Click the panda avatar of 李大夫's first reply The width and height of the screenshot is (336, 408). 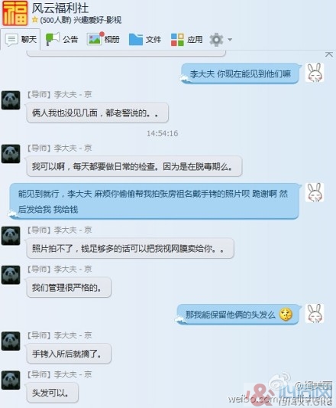tap(11, 100)
